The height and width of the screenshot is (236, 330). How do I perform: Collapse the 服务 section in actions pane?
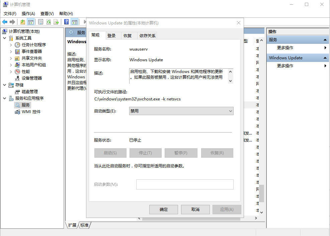click(x=325, y=40)
